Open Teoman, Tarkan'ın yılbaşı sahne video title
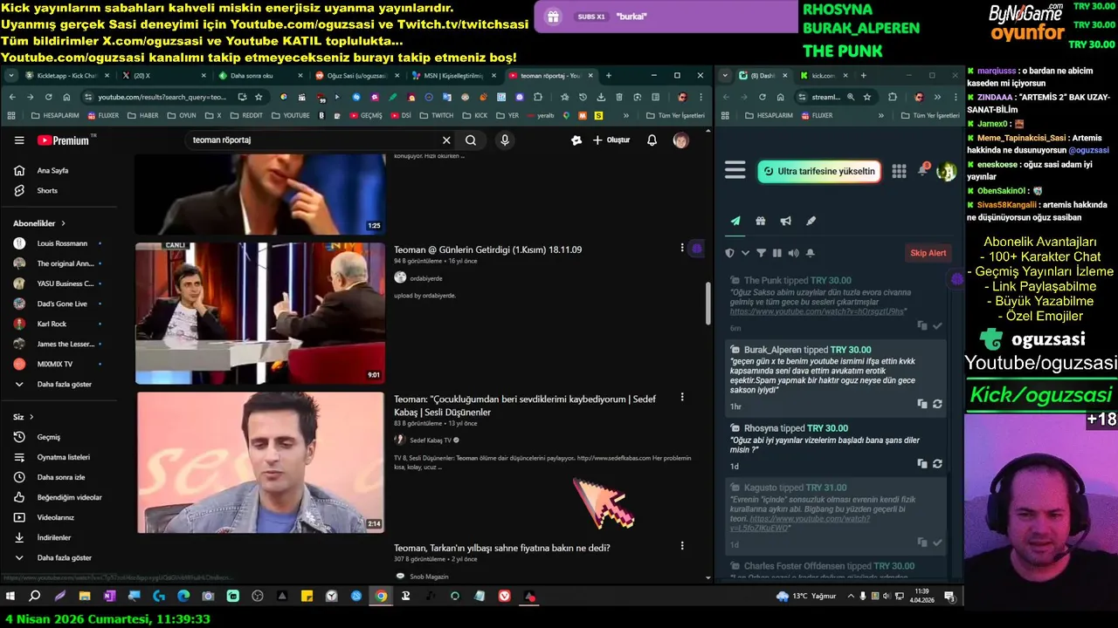The image size is (1118, 628). tap(501, 548)
